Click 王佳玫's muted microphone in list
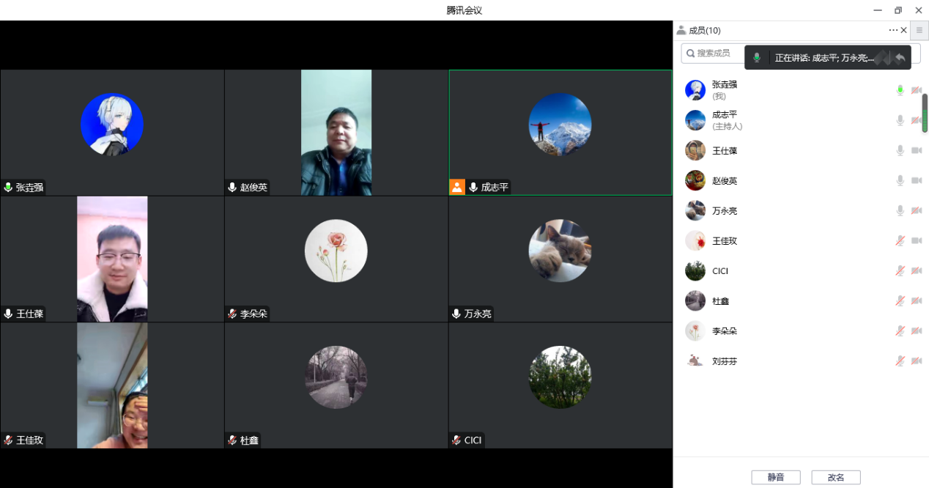 [900, 240]
